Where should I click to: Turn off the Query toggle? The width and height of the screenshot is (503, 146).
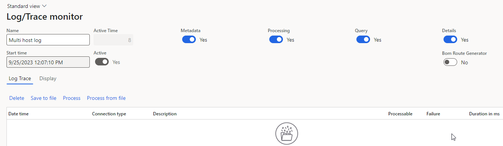click(363, 39)
